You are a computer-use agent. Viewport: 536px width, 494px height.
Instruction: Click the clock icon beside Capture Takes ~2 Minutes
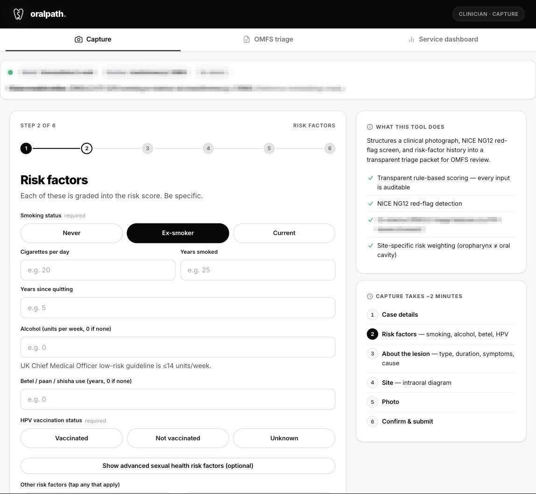pyautogui.click(x=370, y=296)
